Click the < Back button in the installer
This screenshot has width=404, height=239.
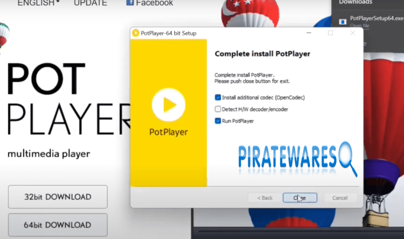pos(265,198)
